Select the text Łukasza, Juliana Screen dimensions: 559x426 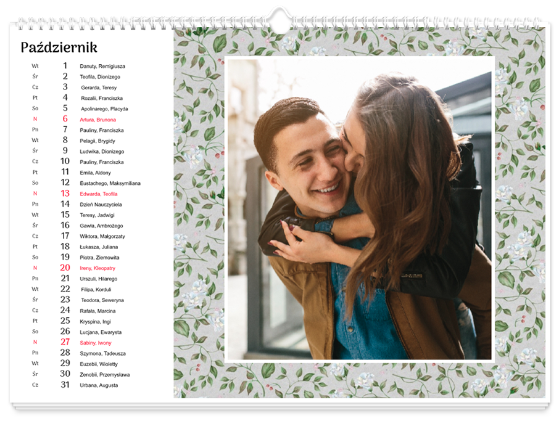[99, 247]
